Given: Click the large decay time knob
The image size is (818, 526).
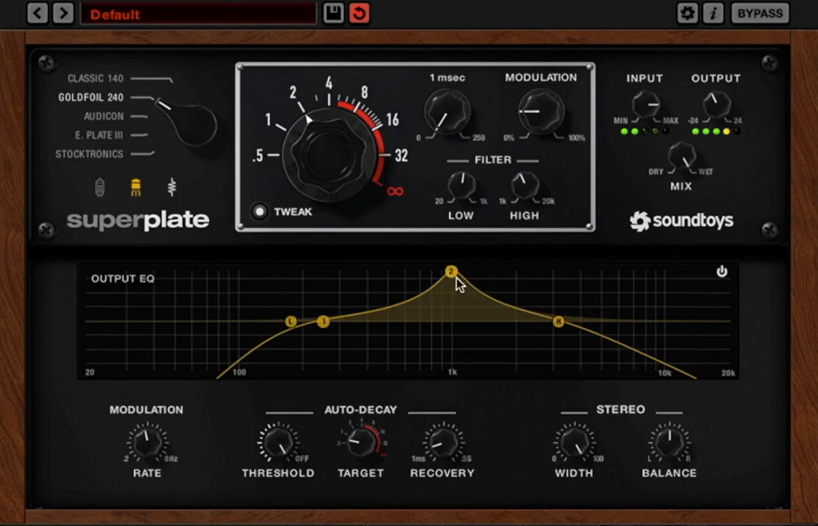Looking at the screenshot, I should click(x=329, y=155).
